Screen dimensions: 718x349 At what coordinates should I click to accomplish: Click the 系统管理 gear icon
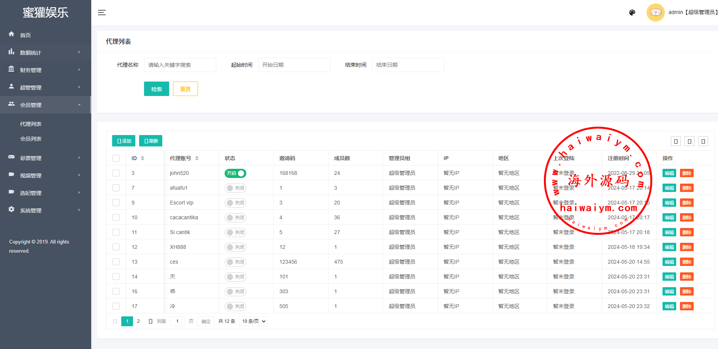click(x=11, y=209)
